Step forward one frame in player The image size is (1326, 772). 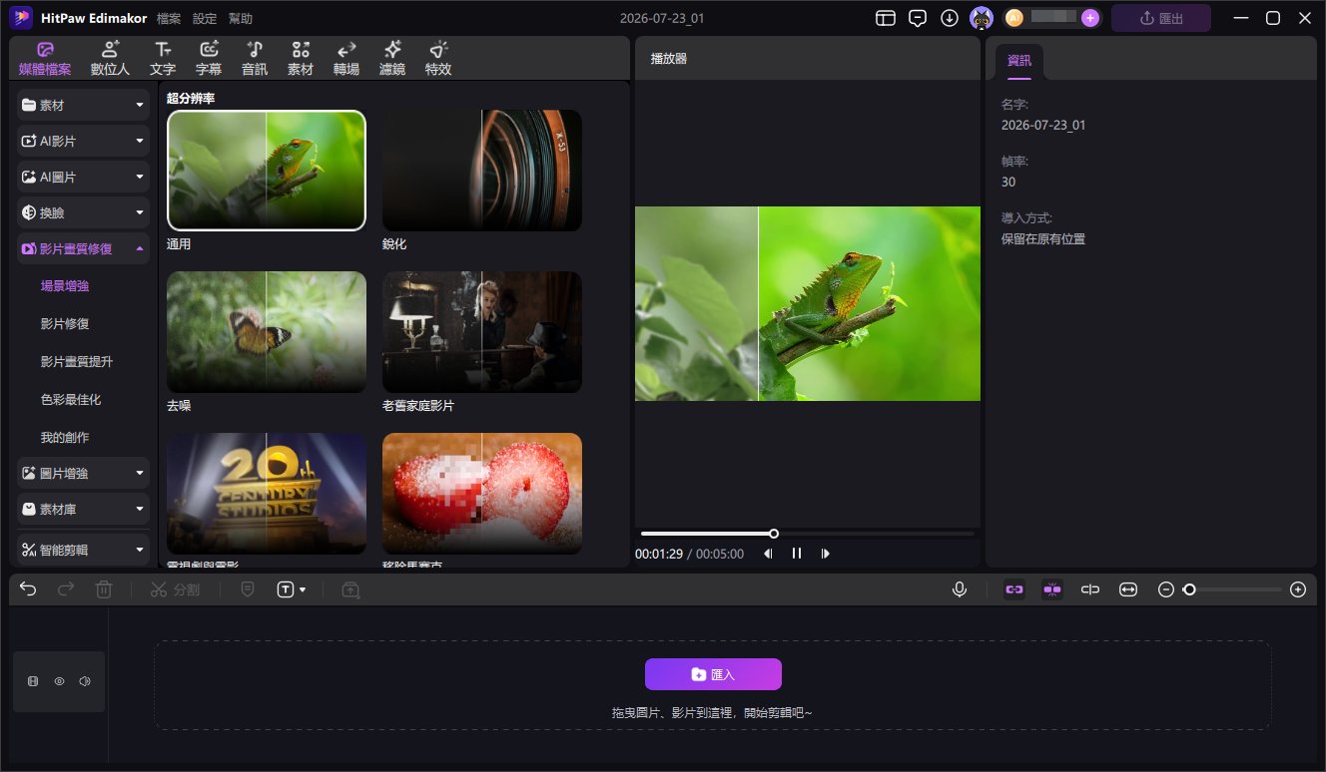point(825,554)
